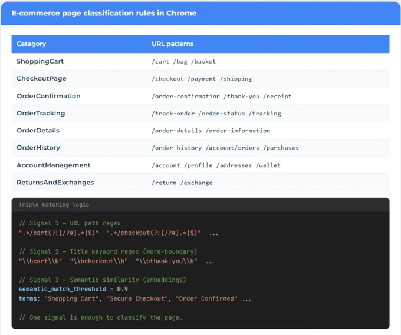
Task: Click '/track-order /order-status /tracking' patterns
Action: tap(216, 114)
